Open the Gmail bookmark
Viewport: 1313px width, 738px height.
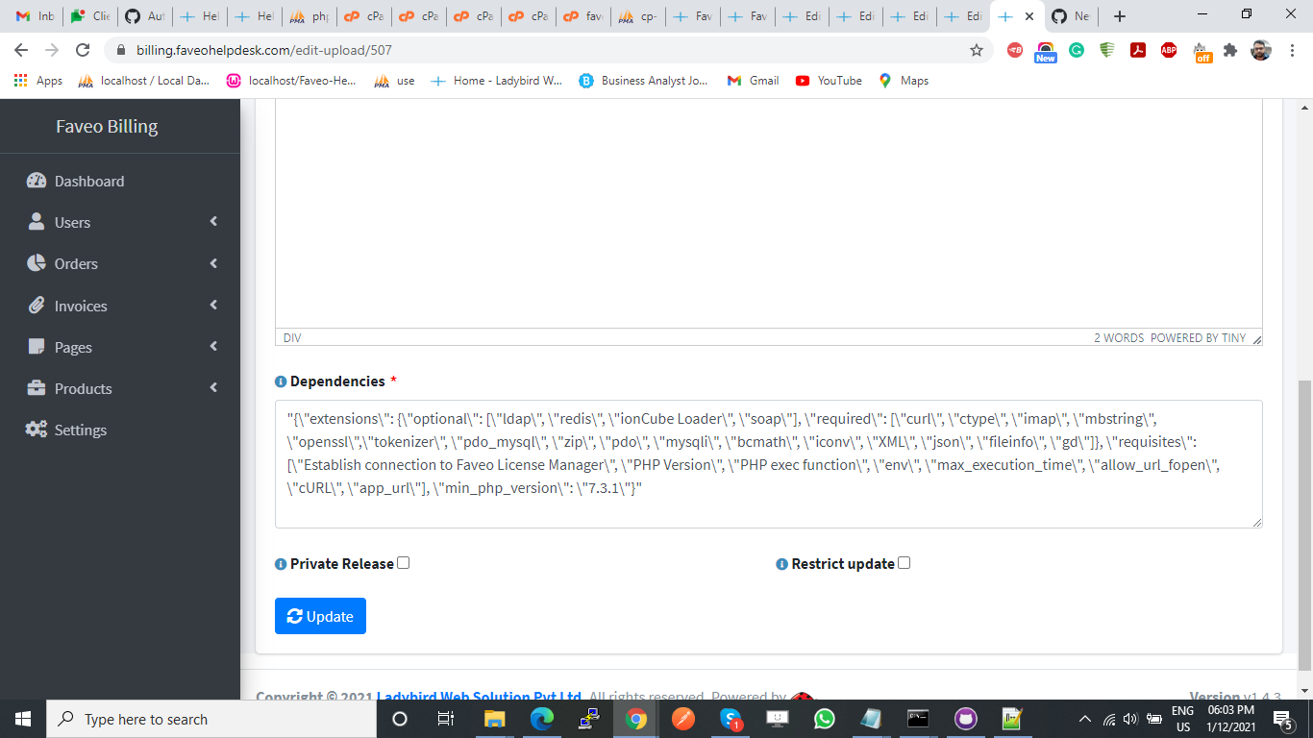(753, 81)
